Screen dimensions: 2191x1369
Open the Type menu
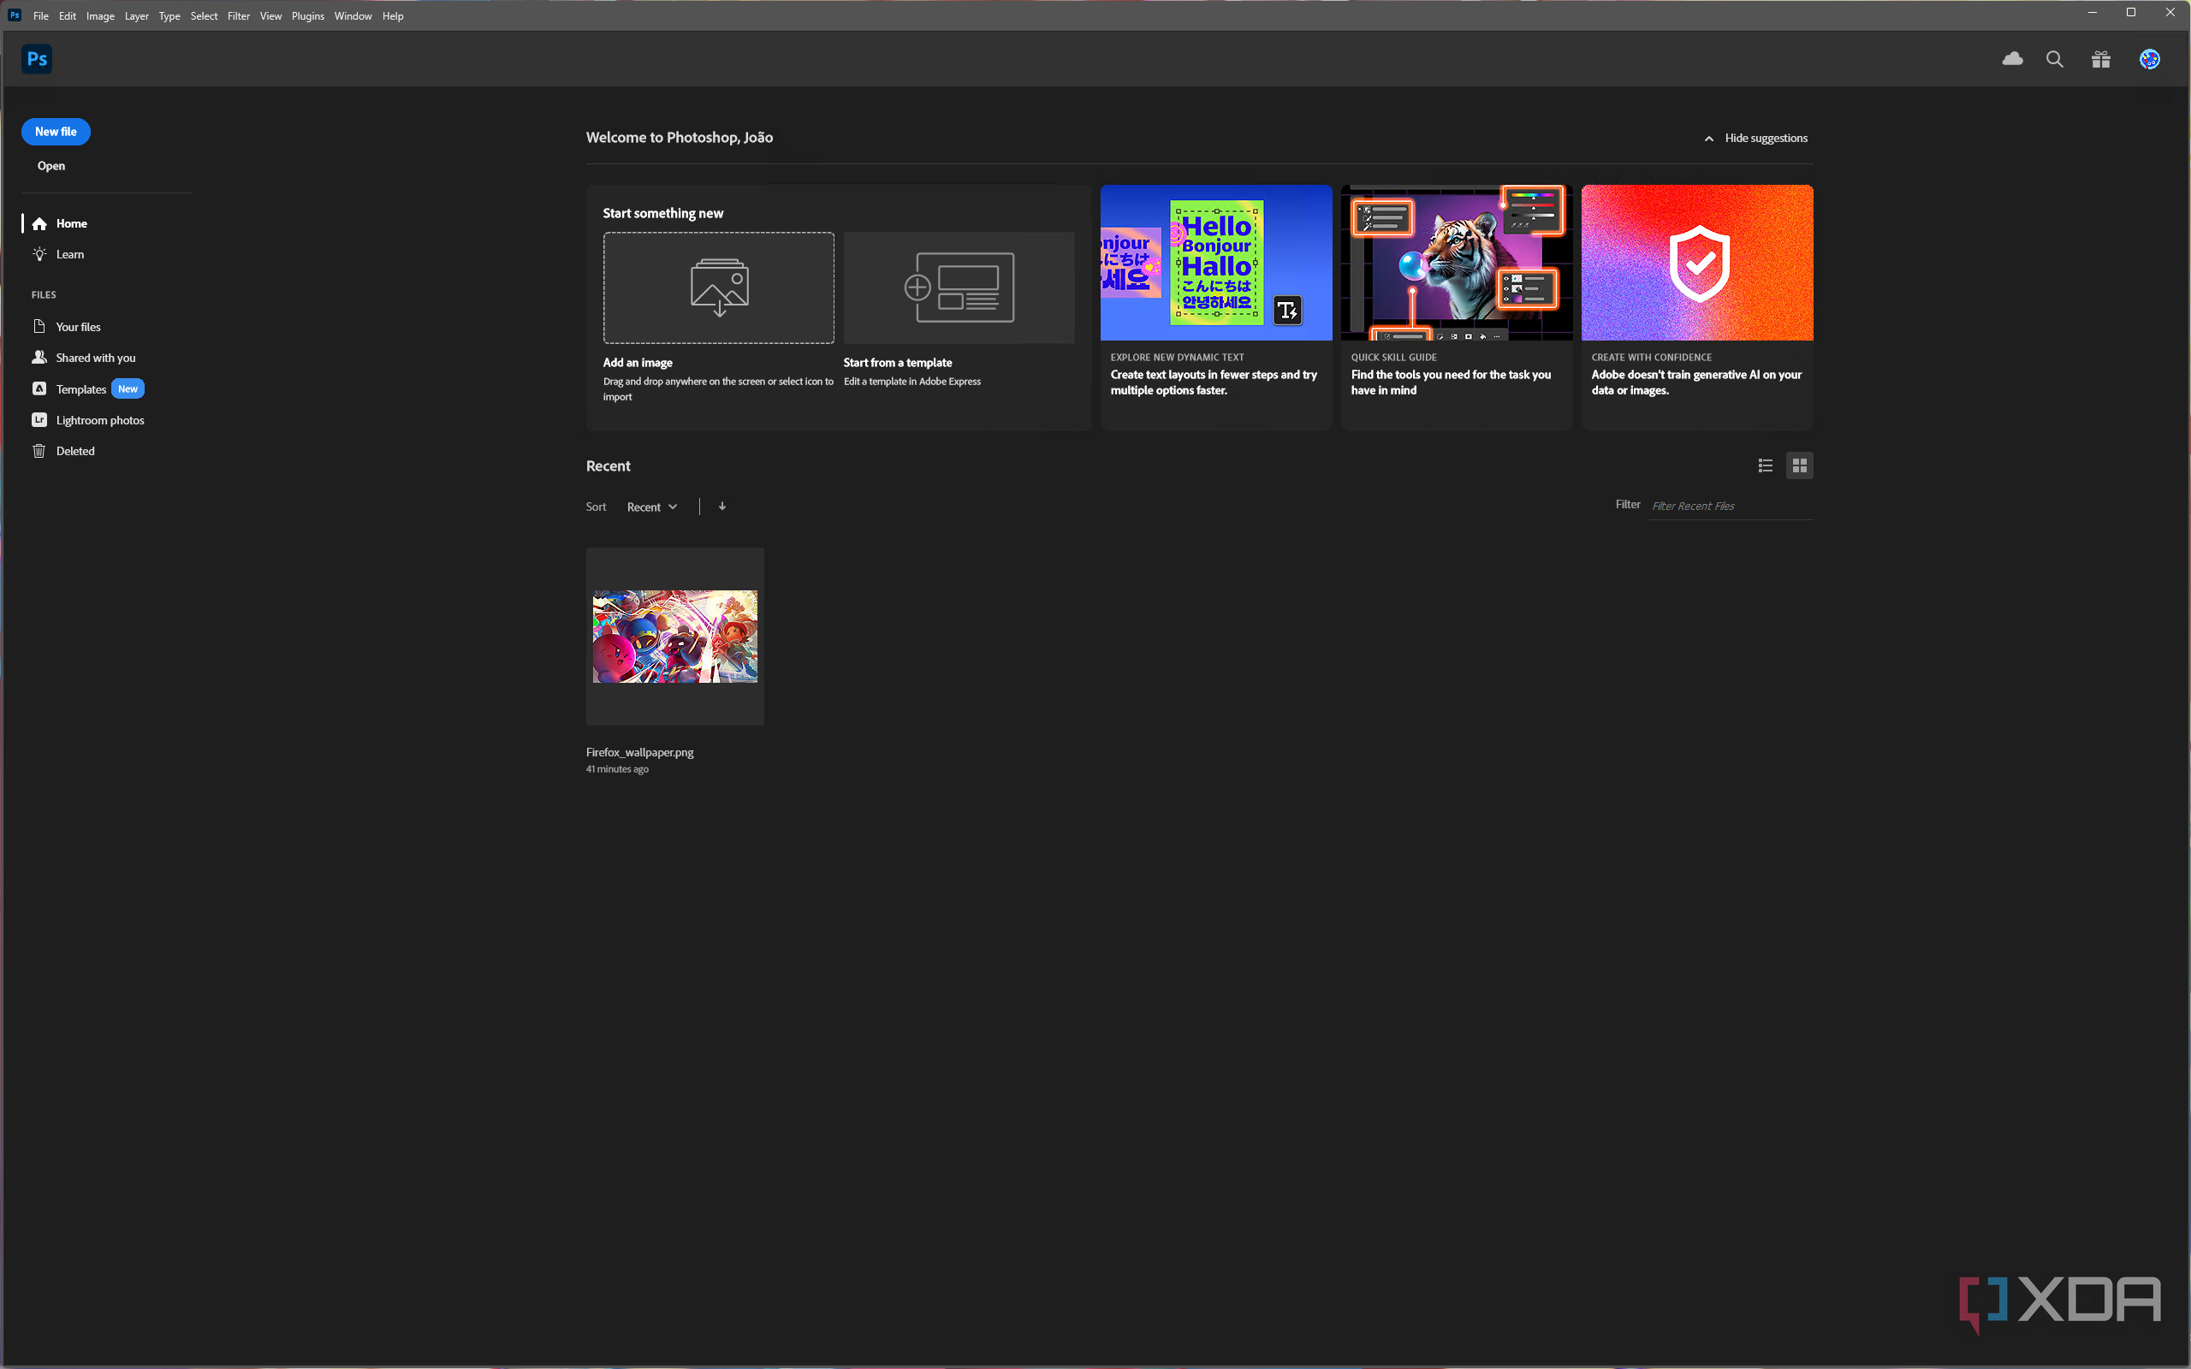pyautogui.click(x=169, y=16)
